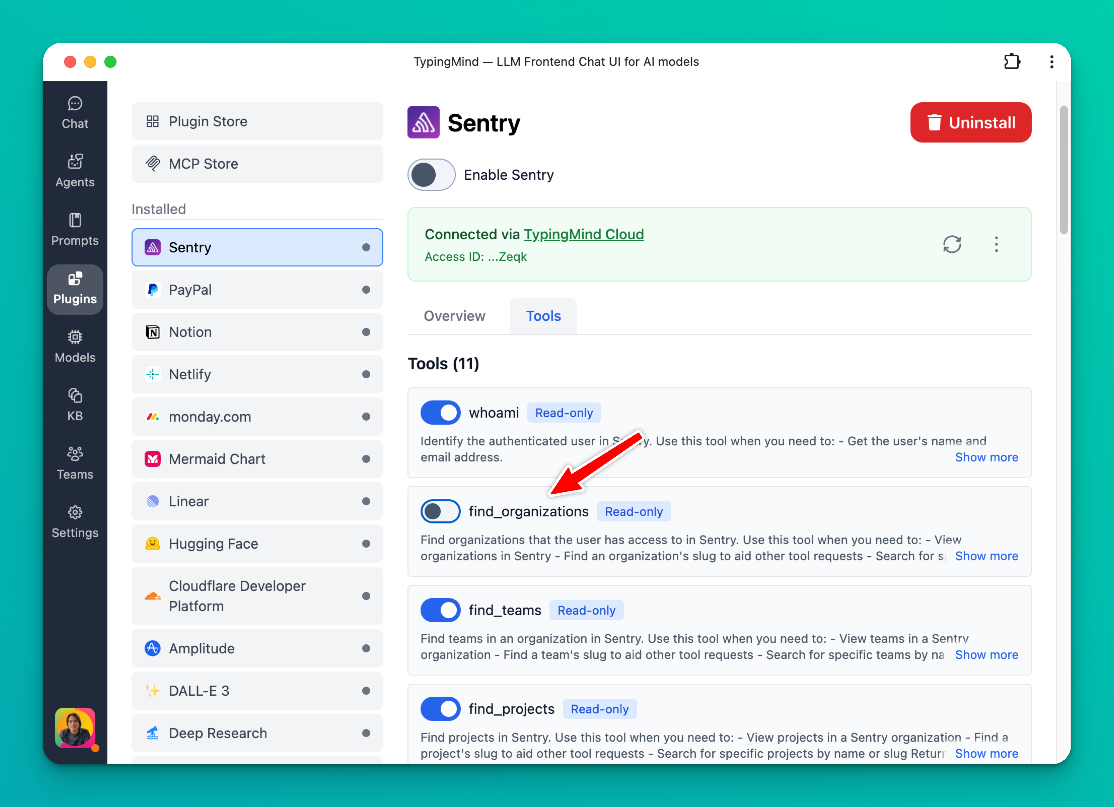Open the MCP Store menu item

(x=257, y=164)
